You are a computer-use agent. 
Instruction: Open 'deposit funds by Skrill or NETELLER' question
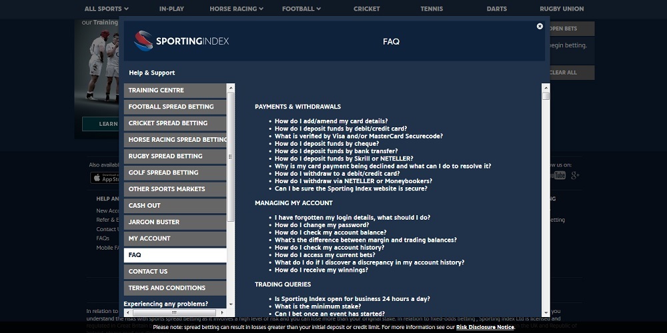344,159
